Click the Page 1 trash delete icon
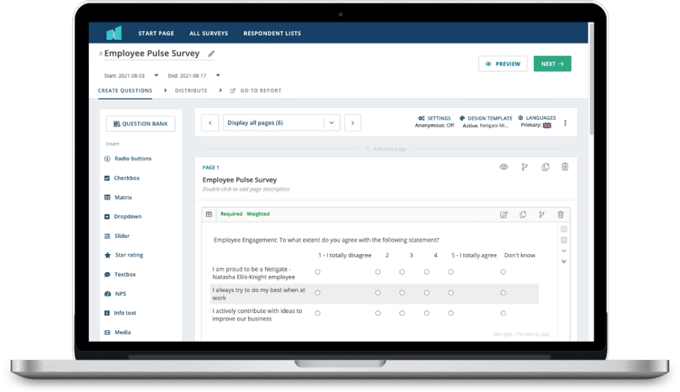 (564, 167)
